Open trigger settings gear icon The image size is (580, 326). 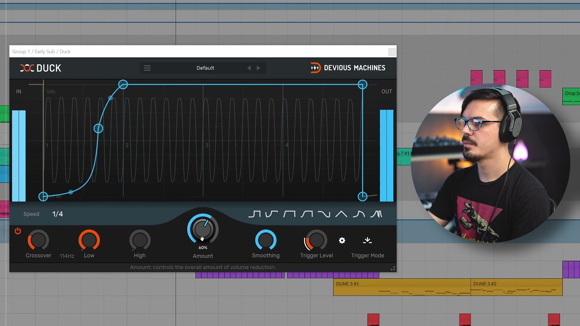pos(342,240)
